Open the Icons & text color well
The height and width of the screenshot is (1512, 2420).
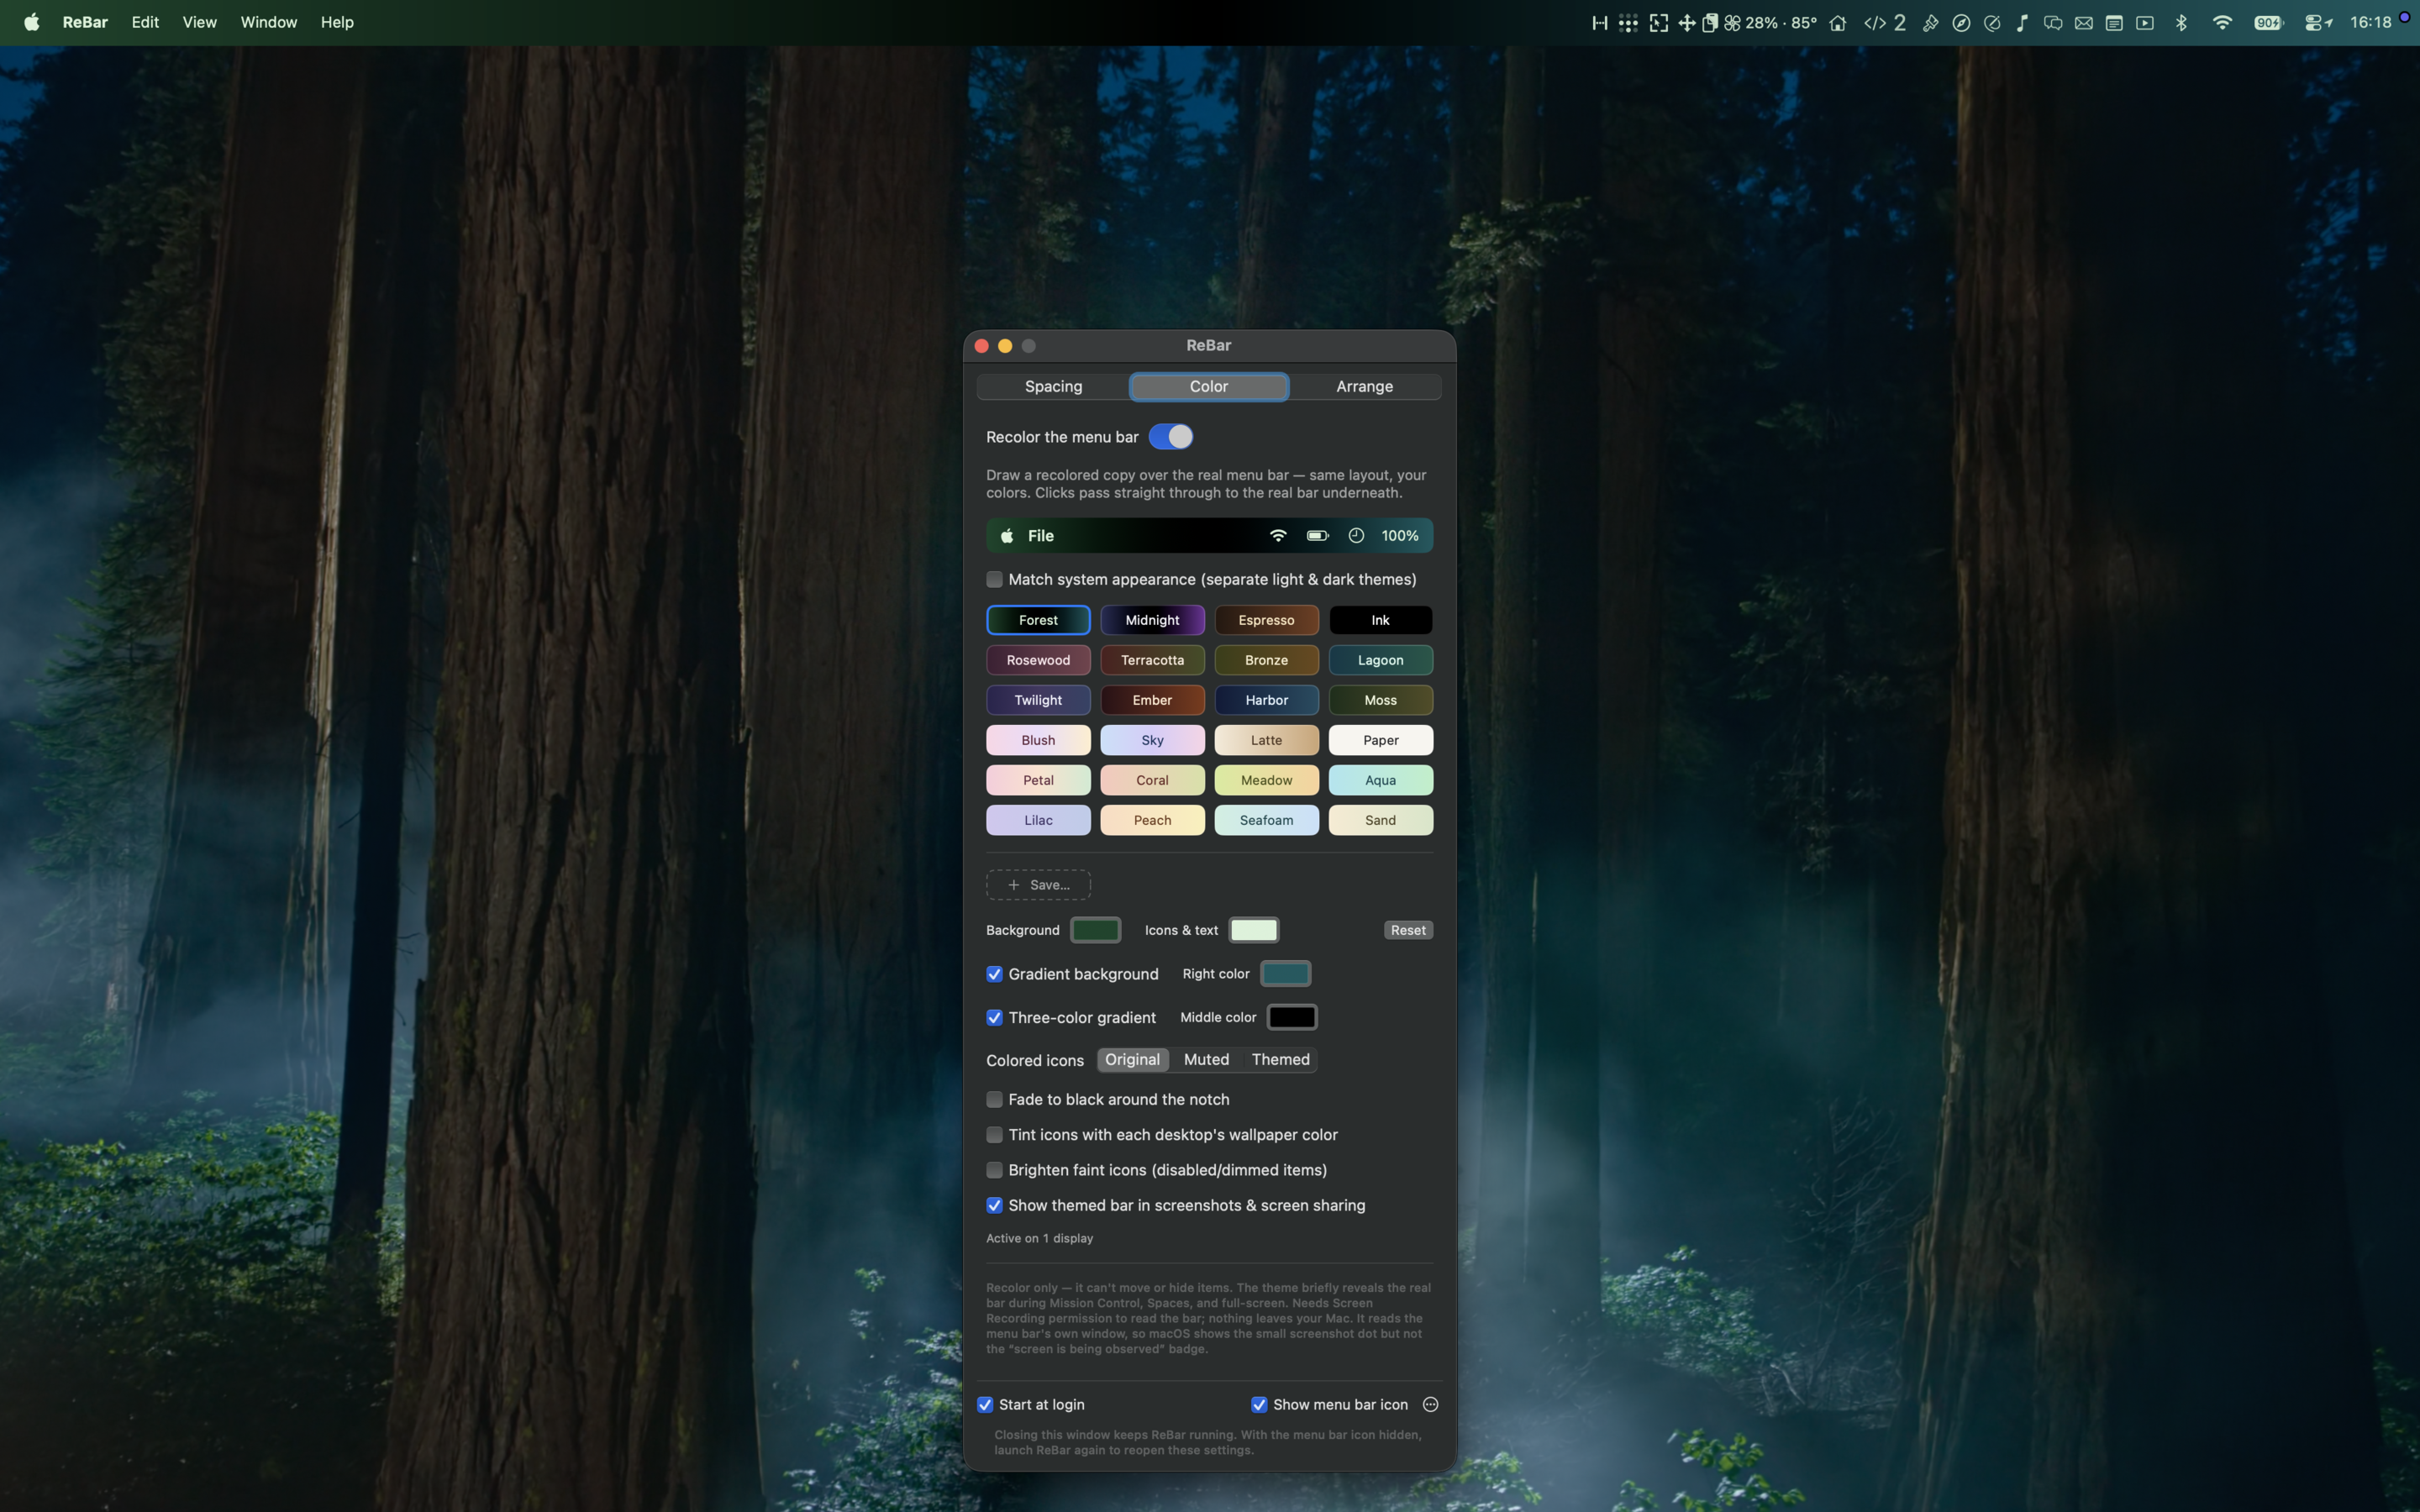(x=1253, y=930)
